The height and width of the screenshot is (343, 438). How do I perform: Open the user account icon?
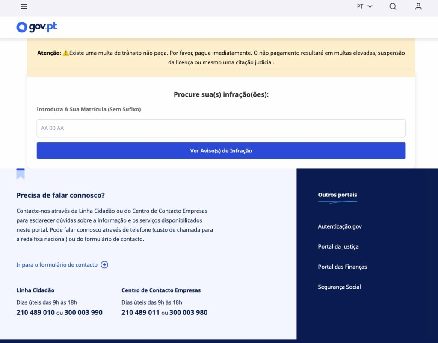tap(418, 6)
